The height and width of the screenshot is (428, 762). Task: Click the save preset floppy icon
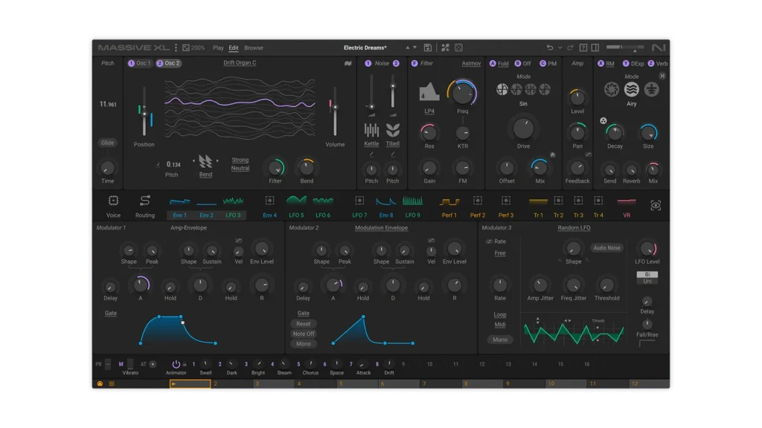[x=428, y=48]
